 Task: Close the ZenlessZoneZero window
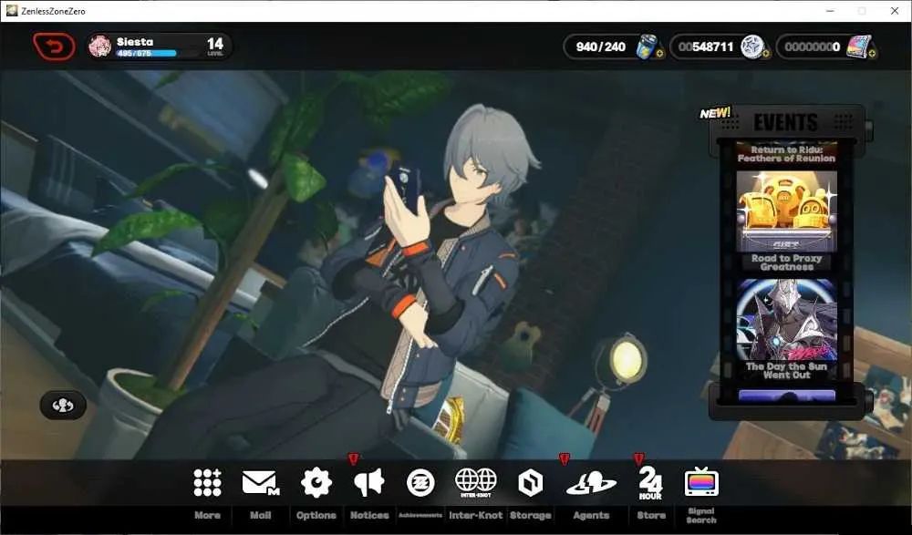click(895, 11)
